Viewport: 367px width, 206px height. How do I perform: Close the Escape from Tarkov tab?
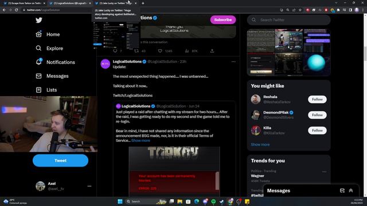pos(44,3)
